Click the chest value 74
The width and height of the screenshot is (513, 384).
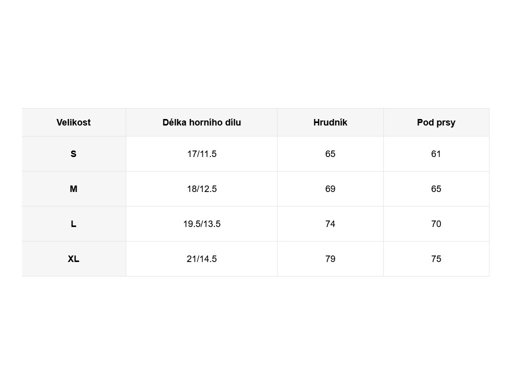(x=330, y=223)
